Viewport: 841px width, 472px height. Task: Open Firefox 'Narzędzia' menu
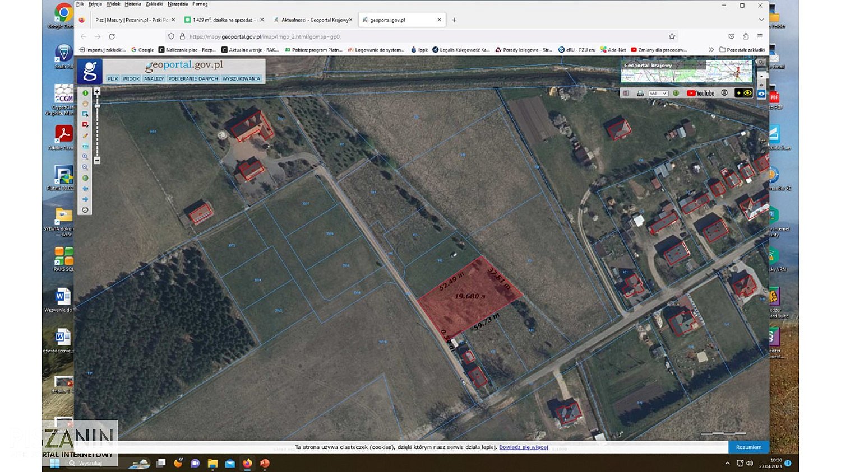pyautogui.click(x=178, y=4)
